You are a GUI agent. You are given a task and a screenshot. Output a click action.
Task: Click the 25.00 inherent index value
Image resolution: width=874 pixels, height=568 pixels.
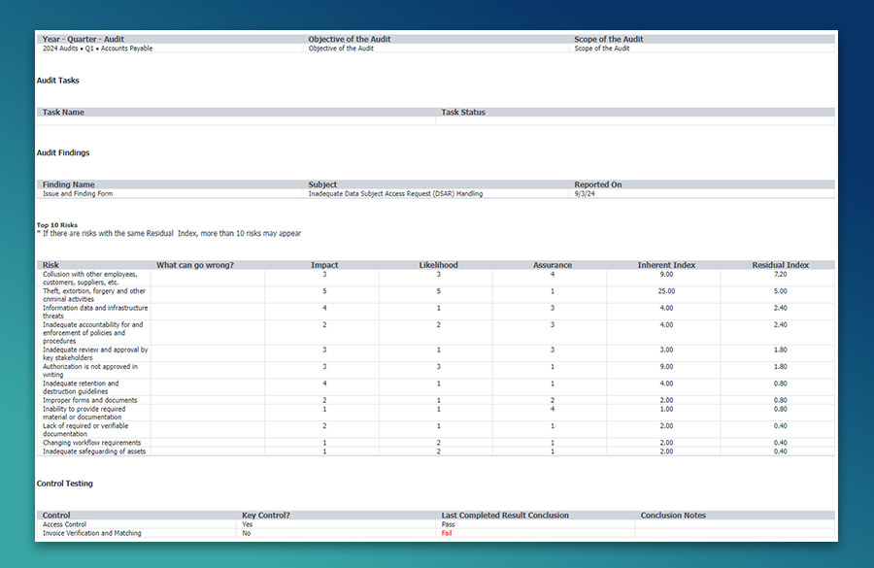click(x=666, y=291)
